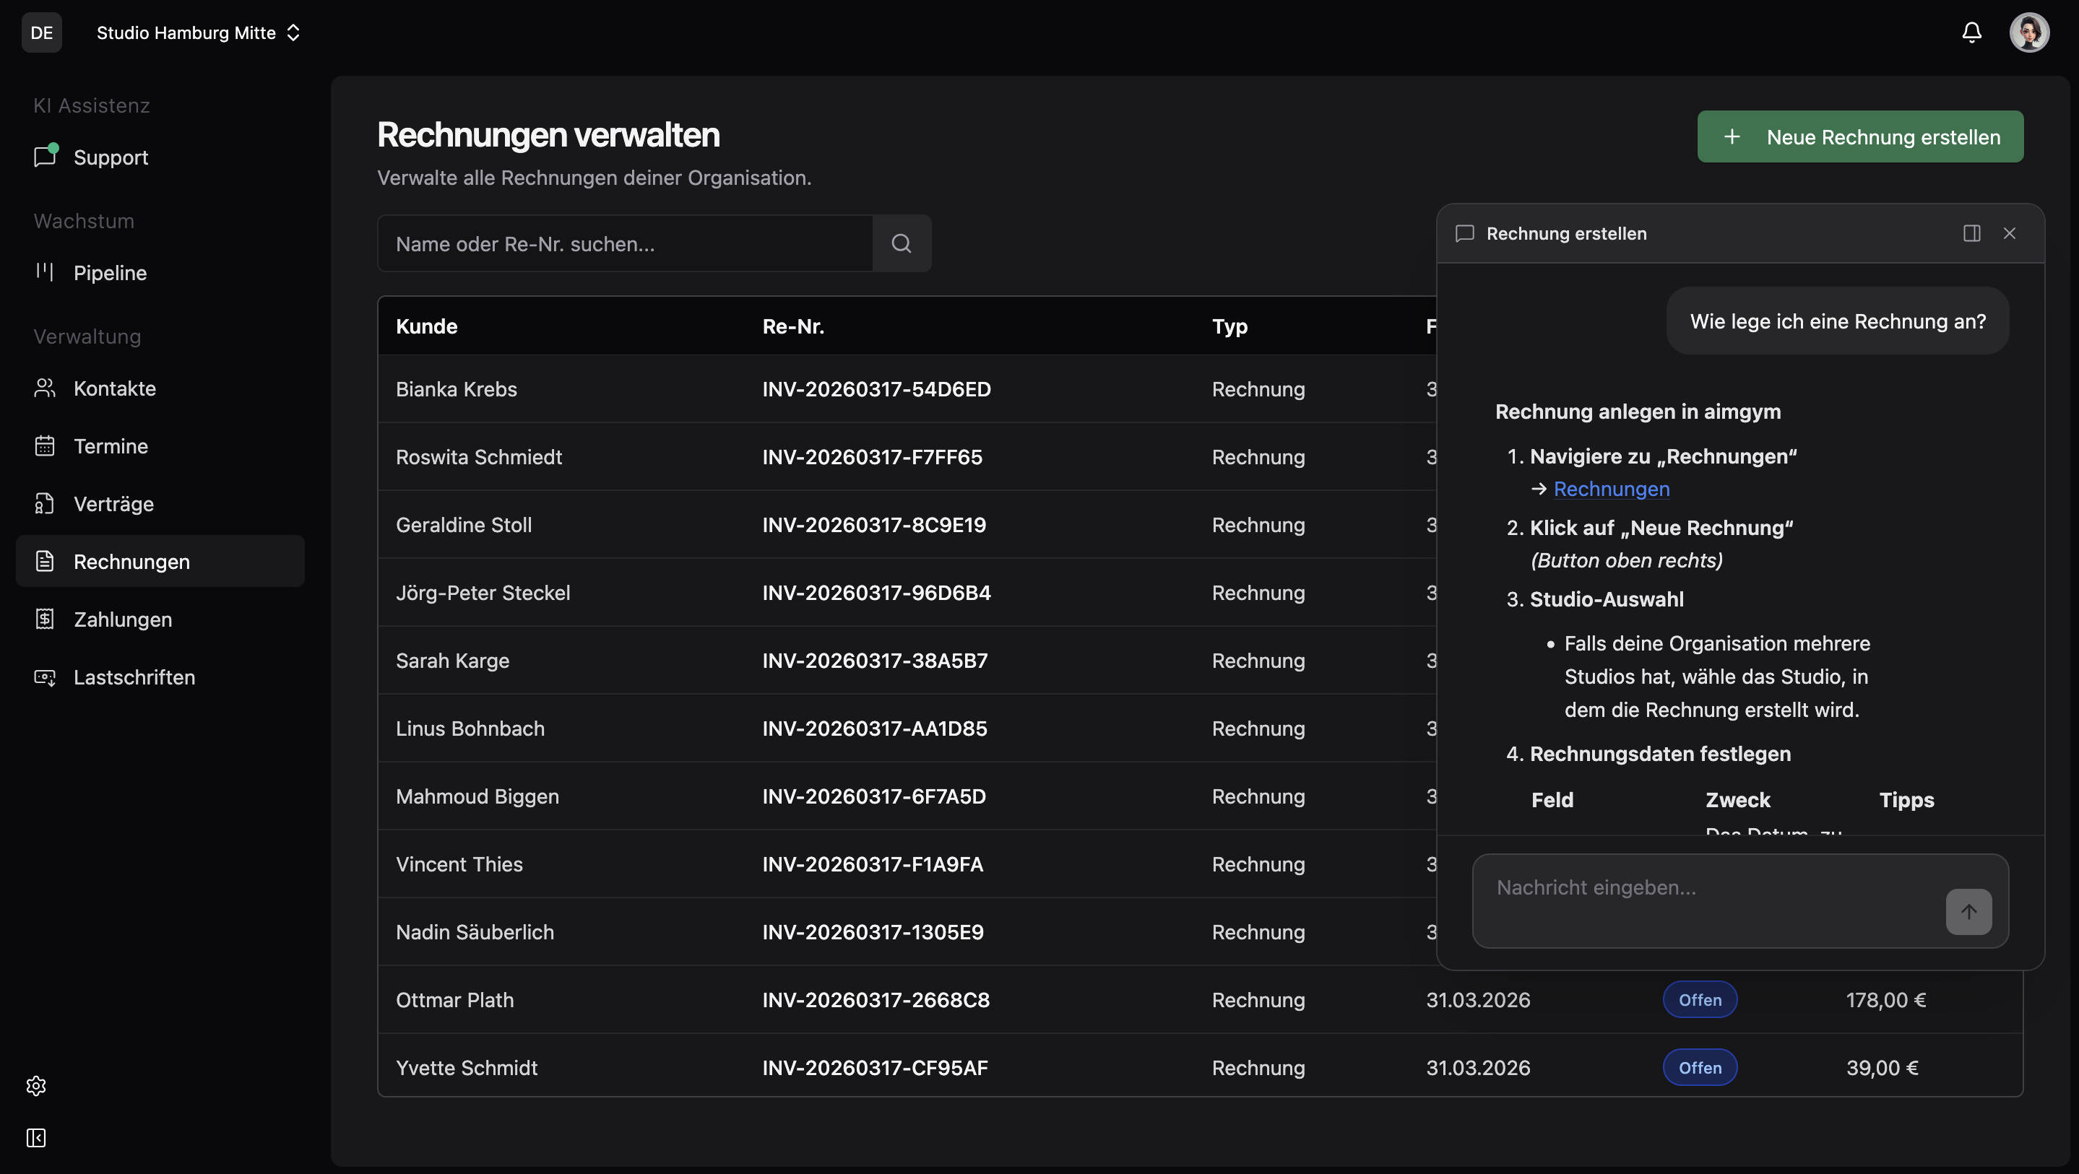
Task: Click the Kunde column header
Action: (426, 326)
